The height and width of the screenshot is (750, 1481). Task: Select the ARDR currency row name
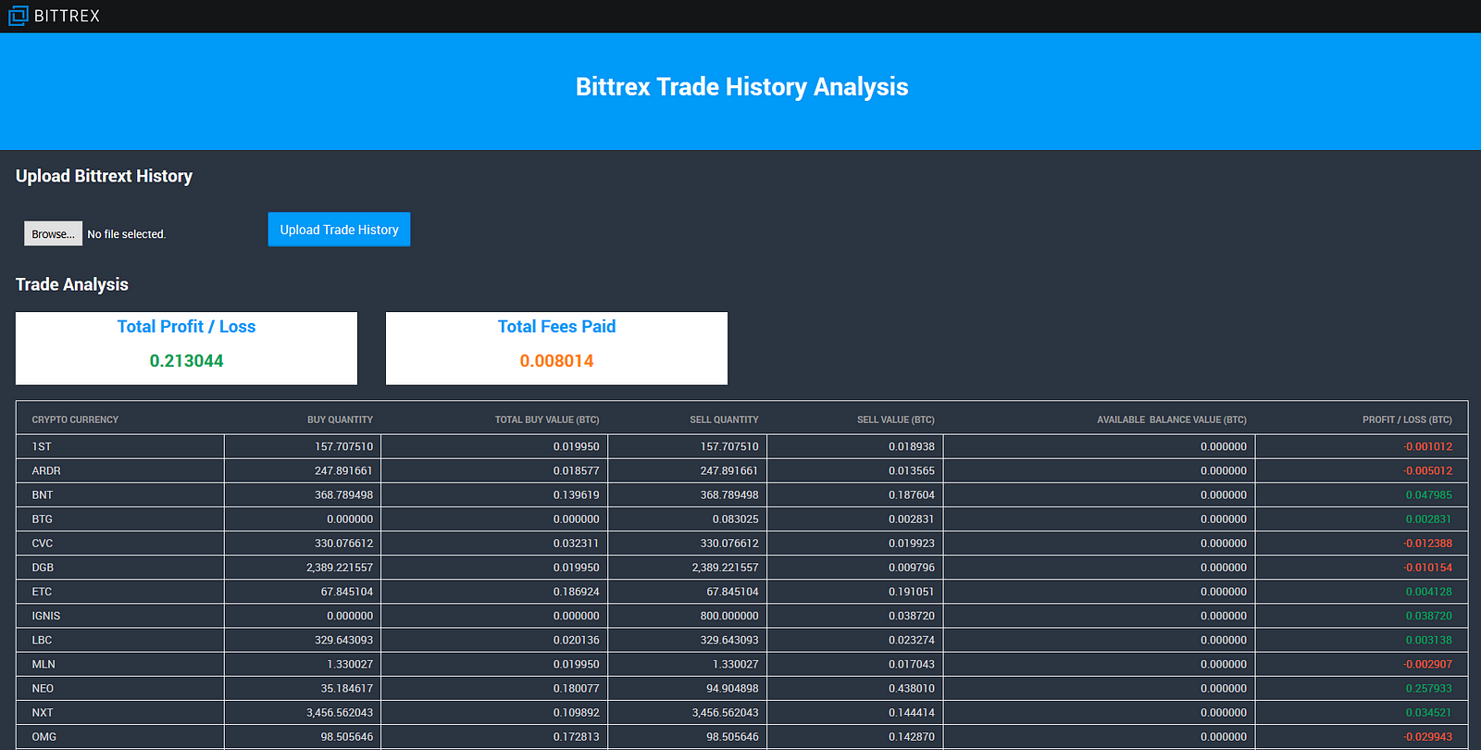point(46,470)
